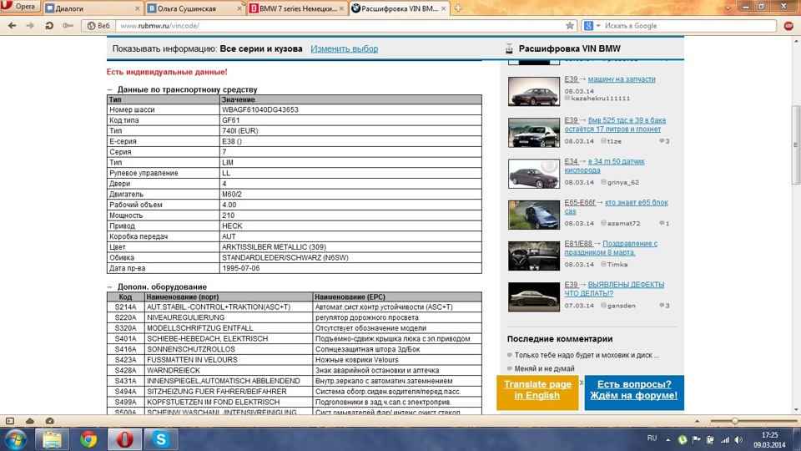Click the thumbnail for кто знает e65 блок cas
The width and height of the screenshot is (801, 451).
pyautogui.click(x=533, y=214)
